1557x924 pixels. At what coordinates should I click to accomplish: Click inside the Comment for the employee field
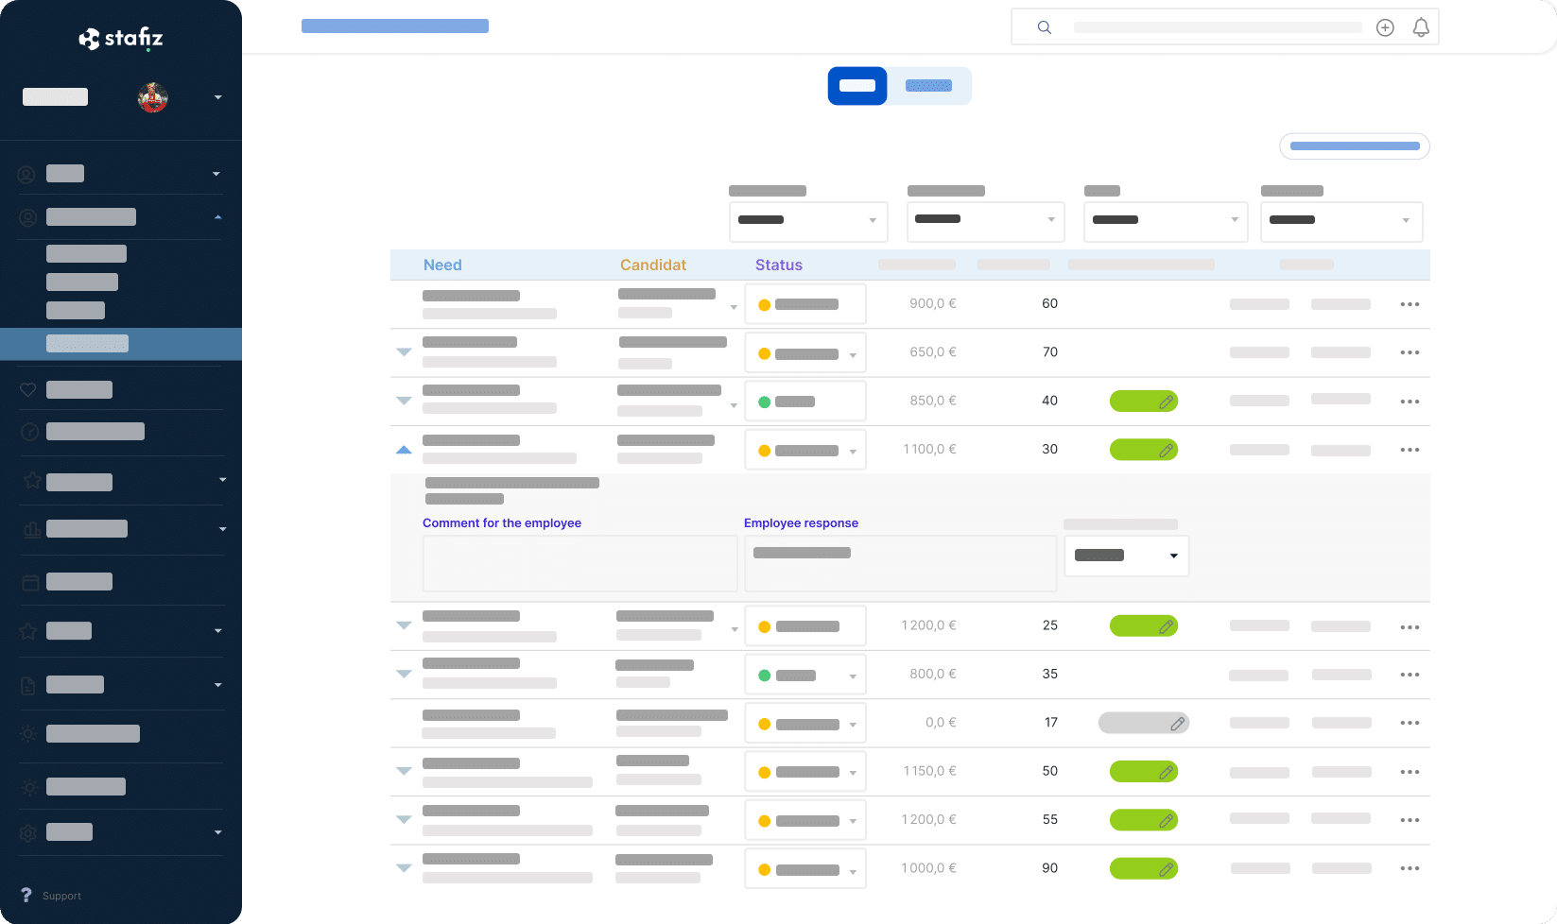580,563
